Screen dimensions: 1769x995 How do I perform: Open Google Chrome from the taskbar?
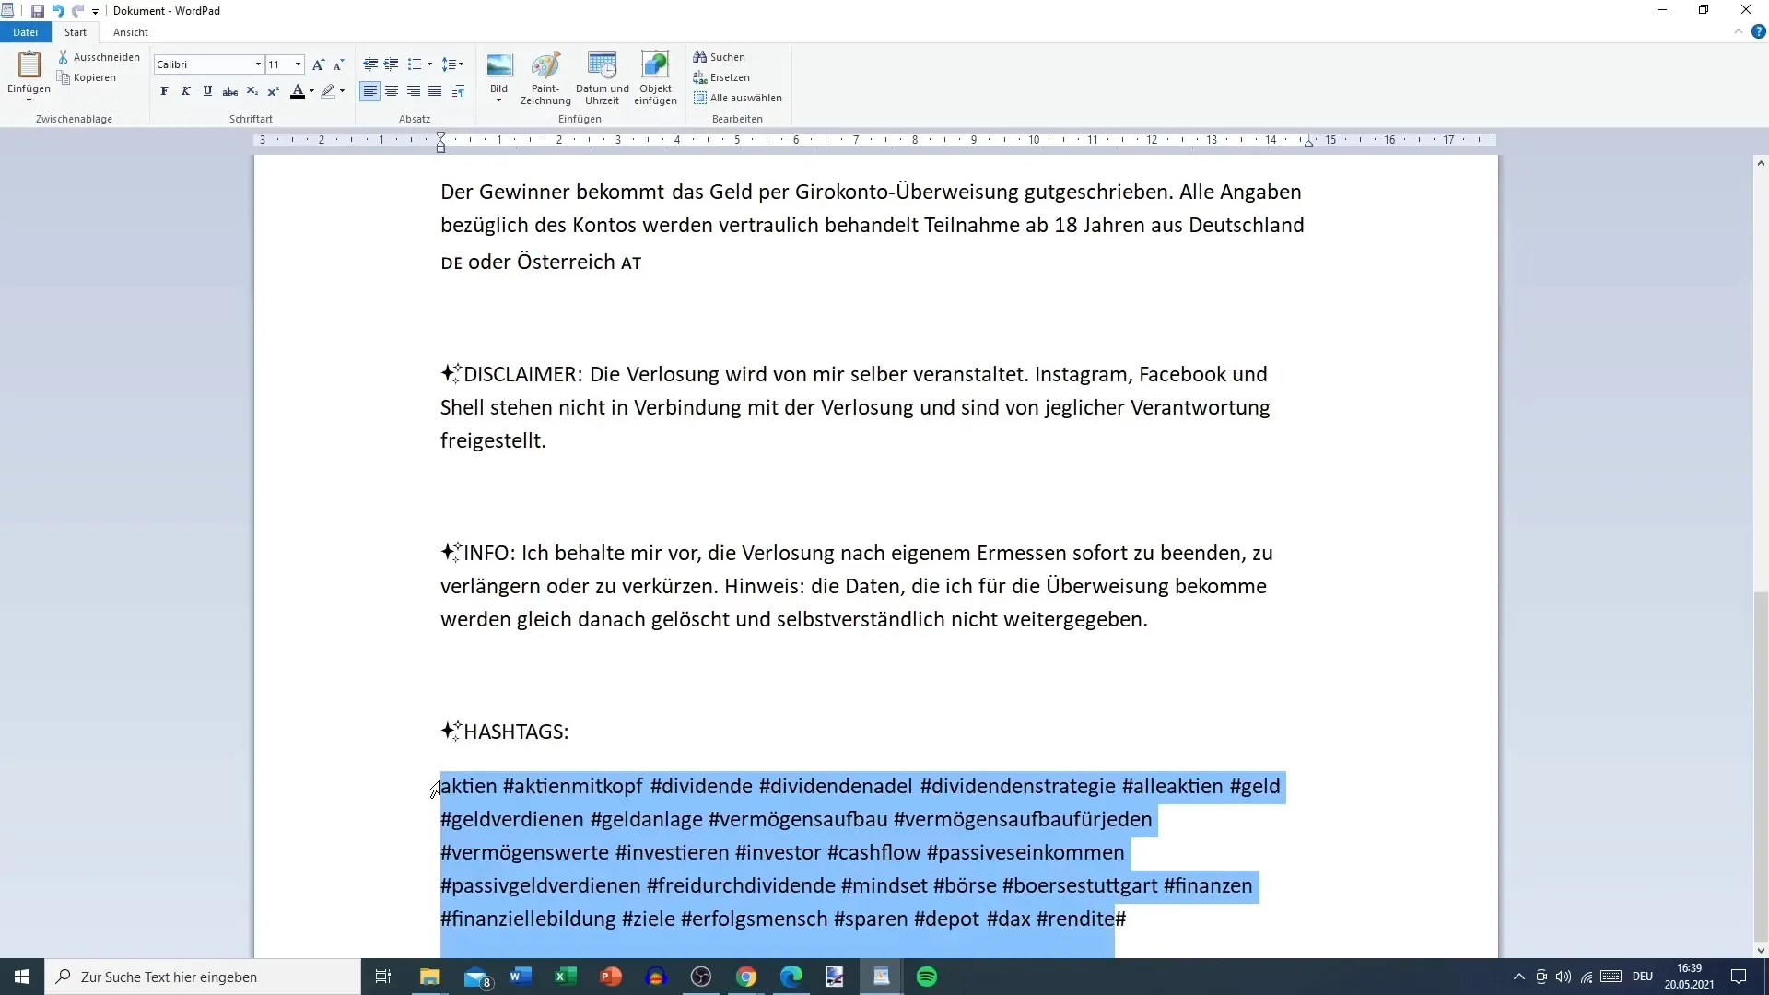coord(746,977)
